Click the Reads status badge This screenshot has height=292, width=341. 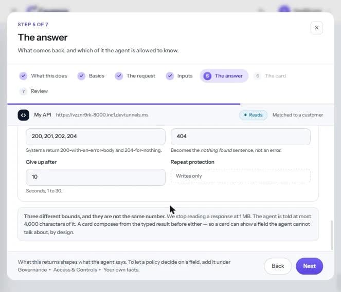tap(253, 115)
